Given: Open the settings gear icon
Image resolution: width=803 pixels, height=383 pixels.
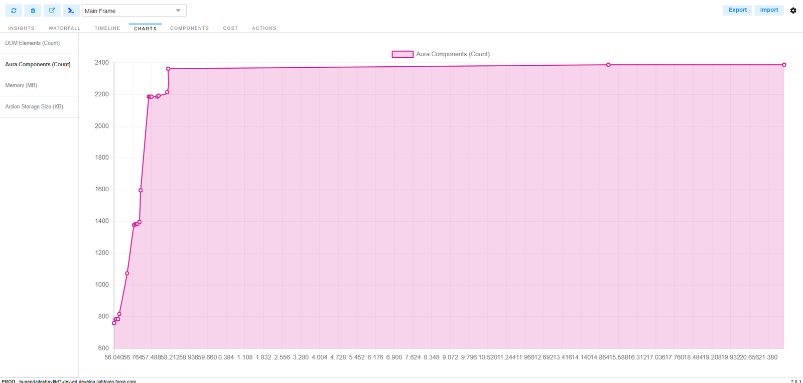Looking at the screenshot, I should tap(793, 11).
